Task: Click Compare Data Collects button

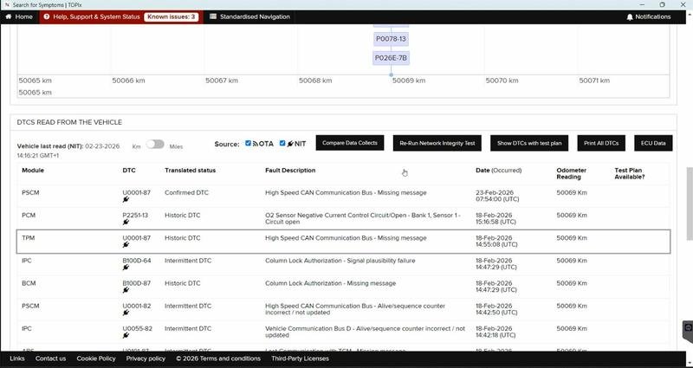Action: [350, 143]
